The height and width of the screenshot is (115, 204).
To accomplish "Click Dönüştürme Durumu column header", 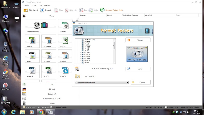I will pos(133,15).
